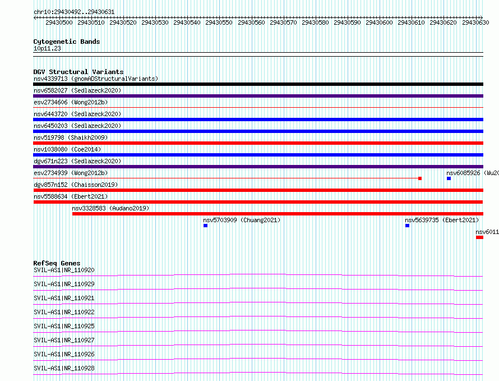Select the nsv6443720 (Sedlazeck2020) label
Viewport: 499px width, 381px height.
click(x=77, y=114)
